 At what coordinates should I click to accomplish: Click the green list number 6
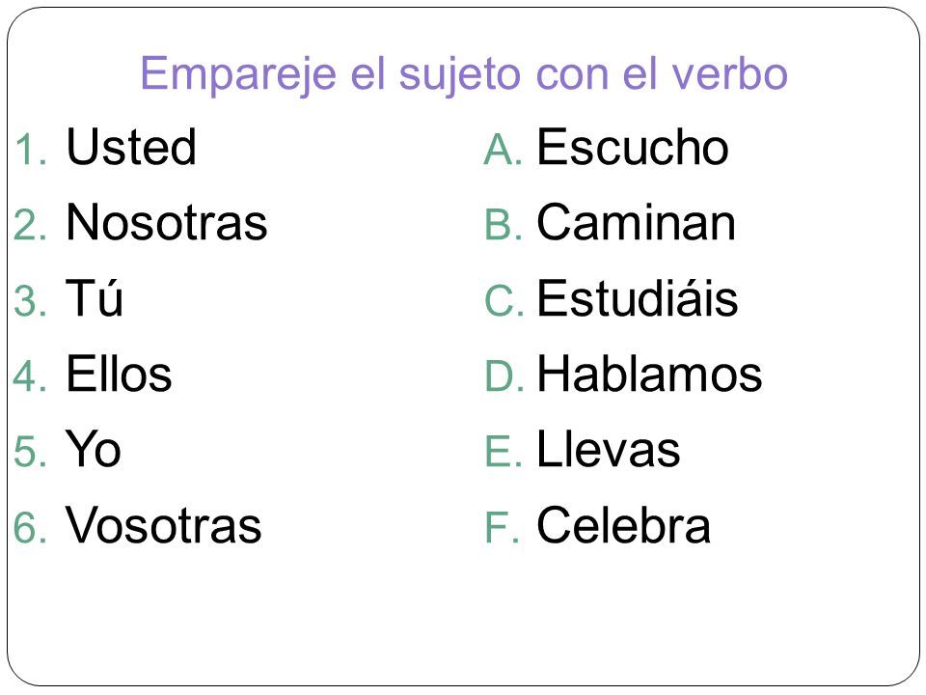pyautogui.click(x=30, y=528)
